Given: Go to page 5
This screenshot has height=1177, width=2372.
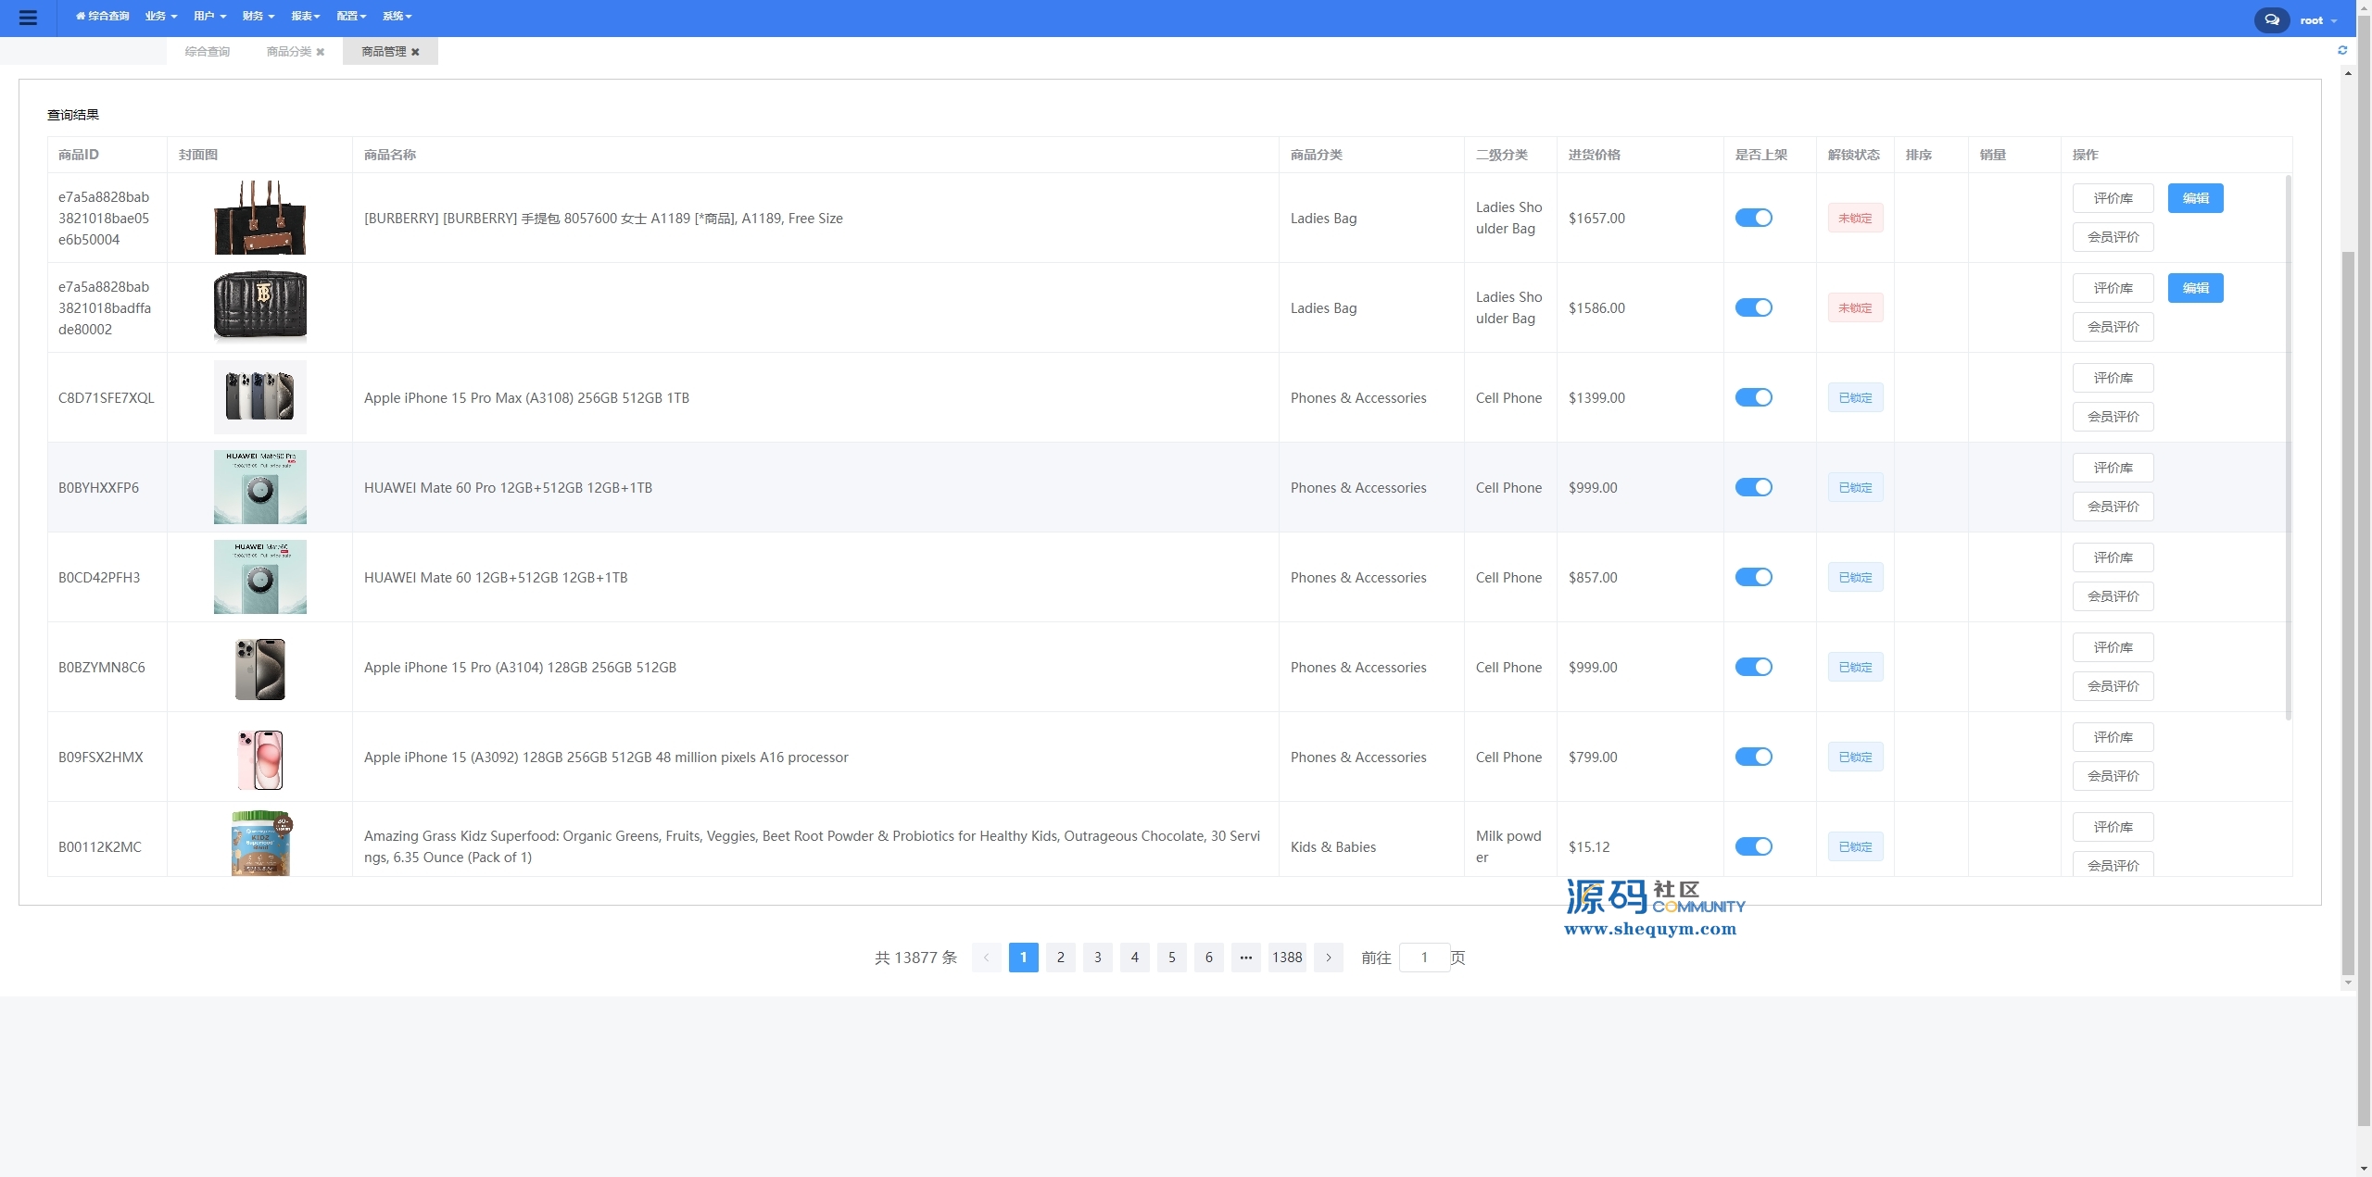Looking at the screenshot, I should click(x=1171, y=958).
